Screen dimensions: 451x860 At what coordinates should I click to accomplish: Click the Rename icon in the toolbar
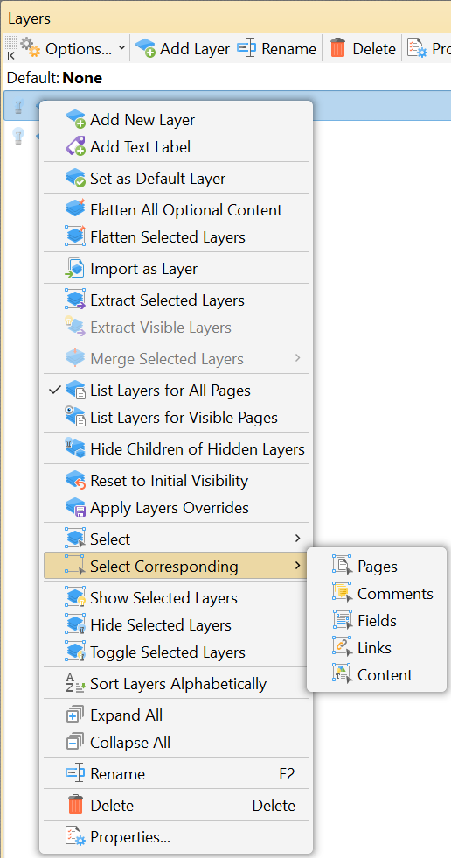pos(246,48)
